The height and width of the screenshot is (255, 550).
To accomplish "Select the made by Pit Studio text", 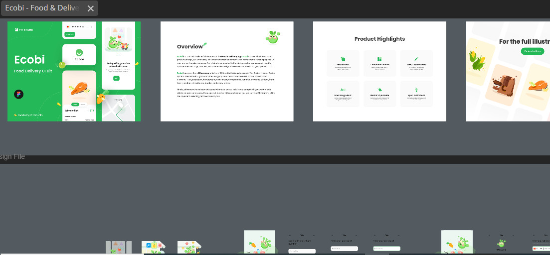I will (x=28, y=115).
